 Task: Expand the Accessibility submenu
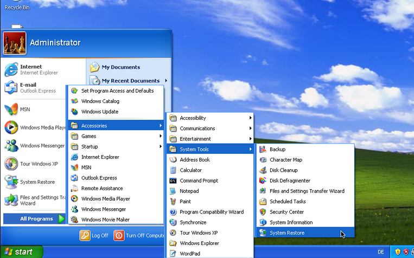pyautogui.click(x=210, y=118)
